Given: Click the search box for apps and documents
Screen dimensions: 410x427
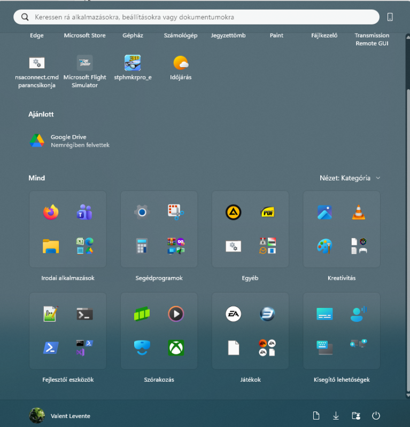Looking at the screenshot, I should click(x=196, y=17).
